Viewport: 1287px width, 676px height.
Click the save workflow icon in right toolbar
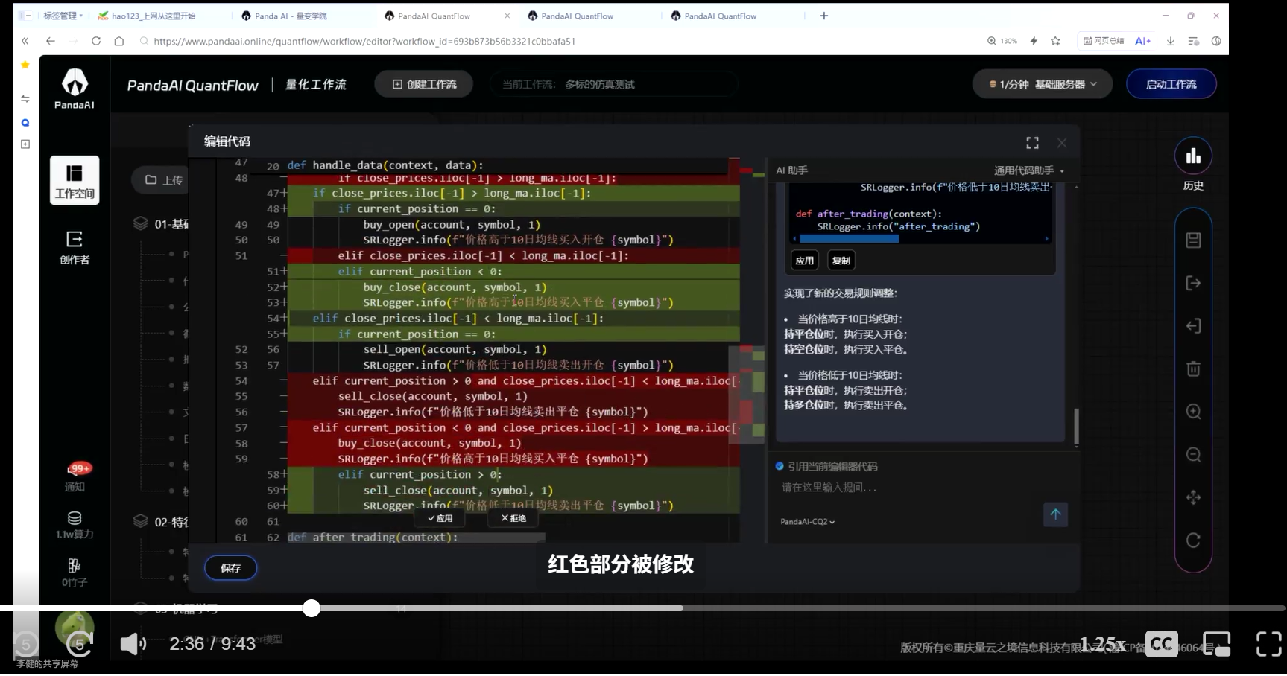click(x=1193, y=240)
